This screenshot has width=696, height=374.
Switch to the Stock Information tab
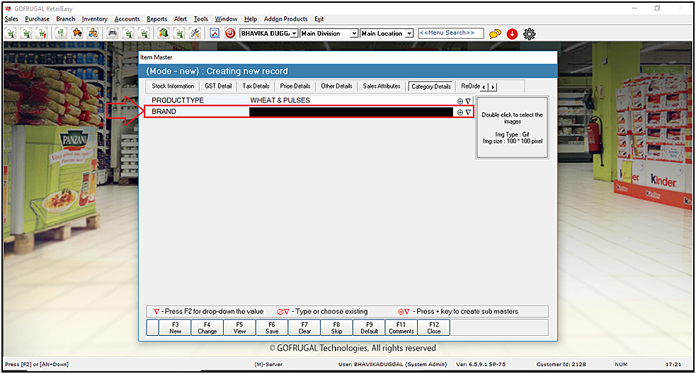point(173,86)
